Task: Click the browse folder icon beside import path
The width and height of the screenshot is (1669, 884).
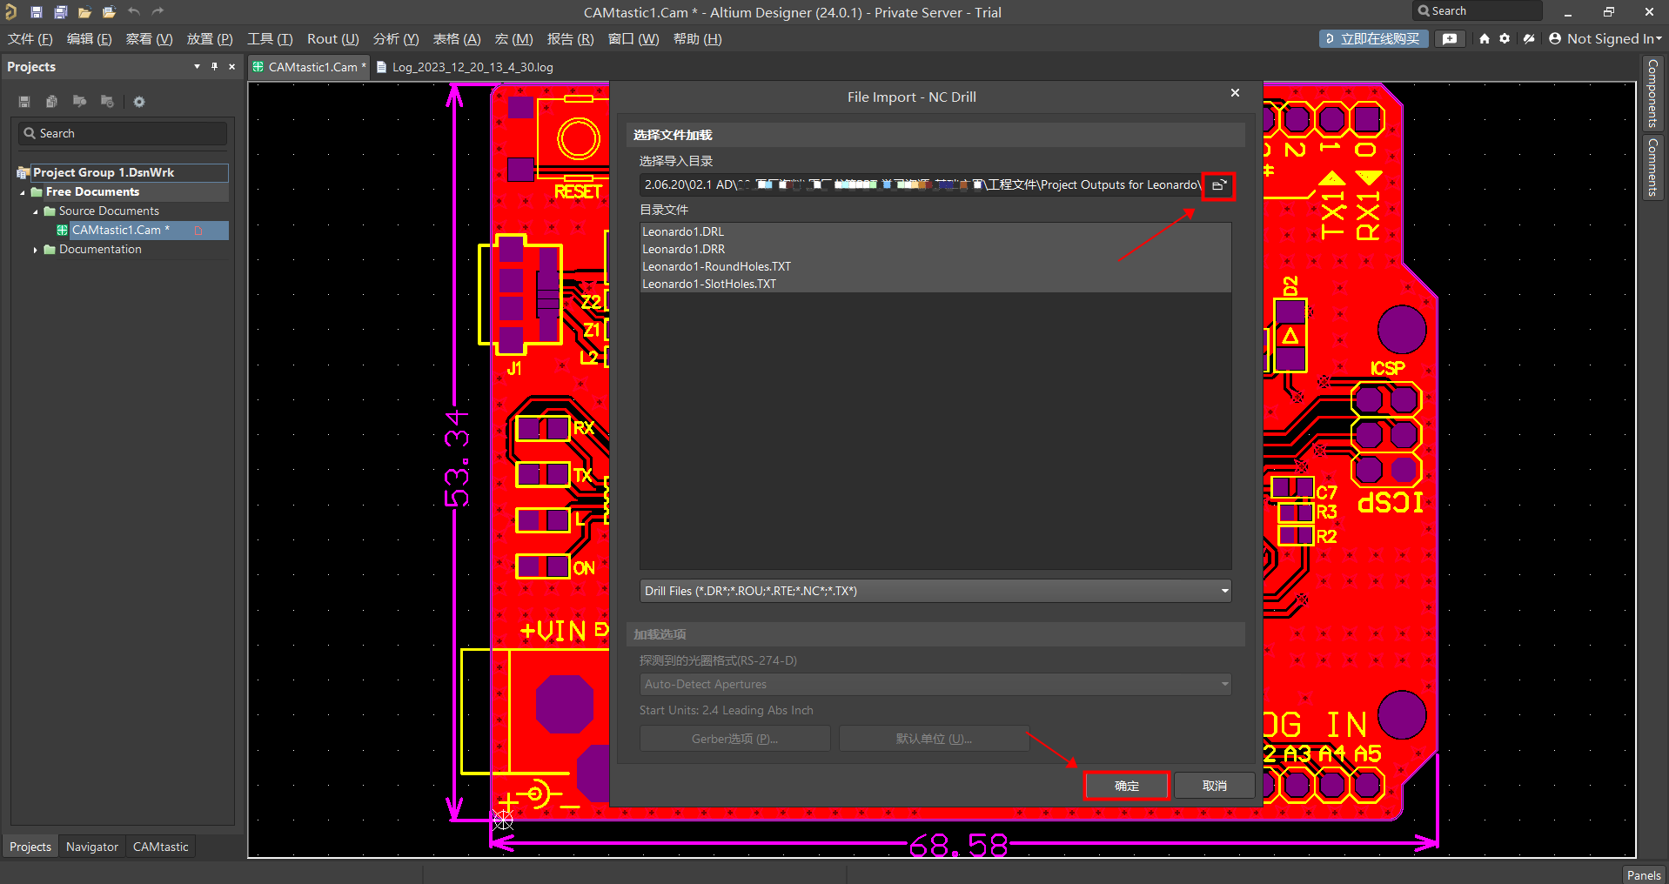Action: pyautogui.click(x=1218, y=185)
